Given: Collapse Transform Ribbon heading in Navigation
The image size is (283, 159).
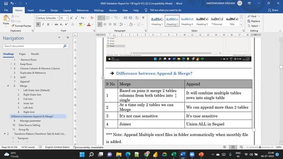Looking at the screenshot, I should coord(5,134).
